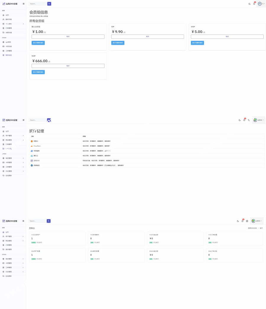This screenshot has height=309, width=266.
Task: Open the user "1" account dropdown
Action: pos(261,4)
